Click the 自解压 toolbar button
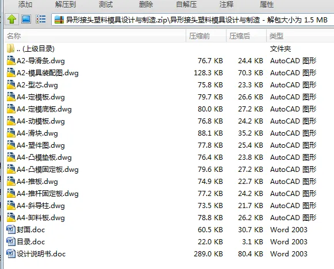 (x=186, y=4)
